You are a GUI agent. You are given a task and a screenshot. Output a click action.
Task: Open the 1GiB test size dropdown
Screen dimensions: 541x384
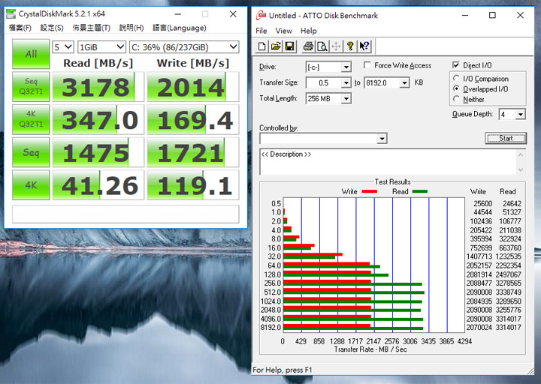pos(101,47)
